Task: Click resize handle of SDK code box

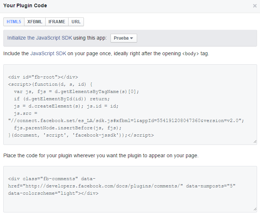Action: (255, 142)
